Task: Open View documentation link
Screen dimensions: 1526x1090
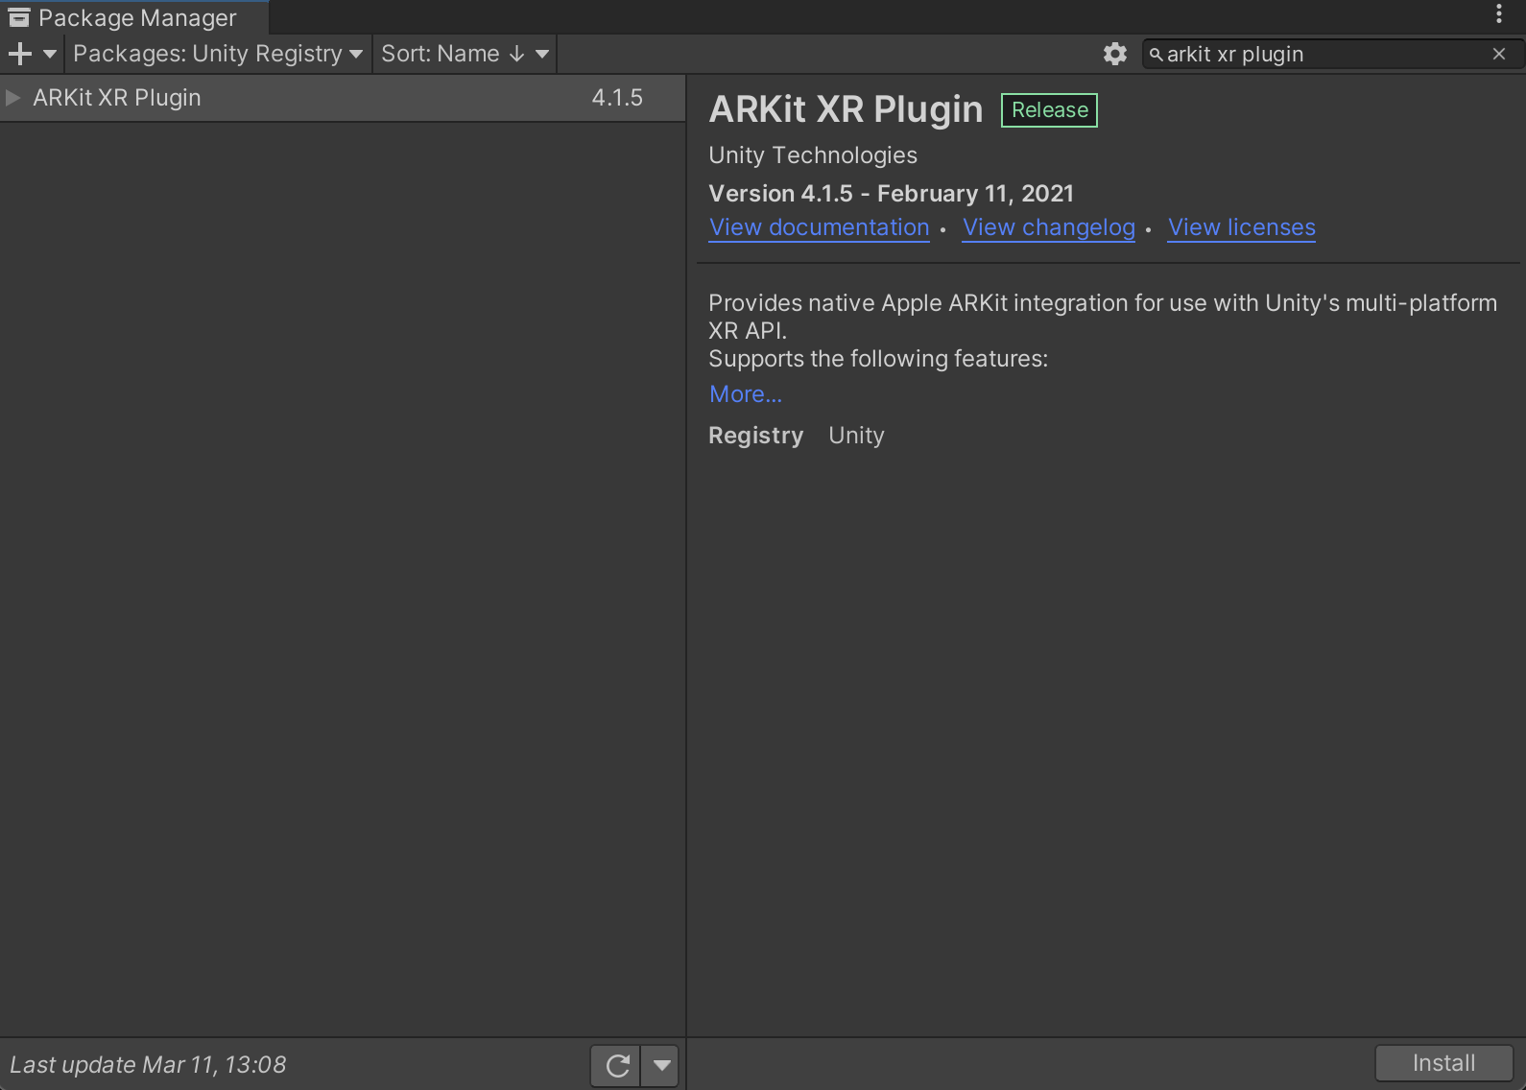Action: (819, 227)
